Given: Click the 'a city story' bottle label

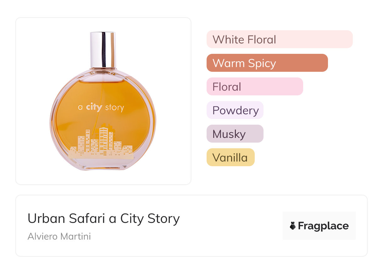Looking at the screenshot, I should point(101,107).
